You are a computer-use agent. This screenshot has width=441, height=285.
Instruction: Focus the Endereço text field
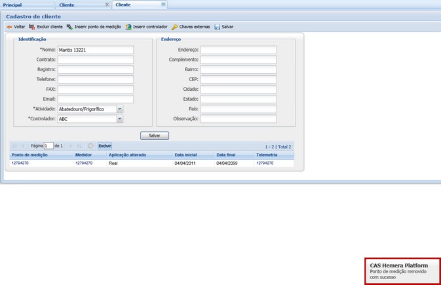click(x=238, y=50)
